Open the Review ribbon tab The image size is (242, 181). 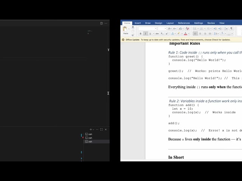click(x=211, y=23)
